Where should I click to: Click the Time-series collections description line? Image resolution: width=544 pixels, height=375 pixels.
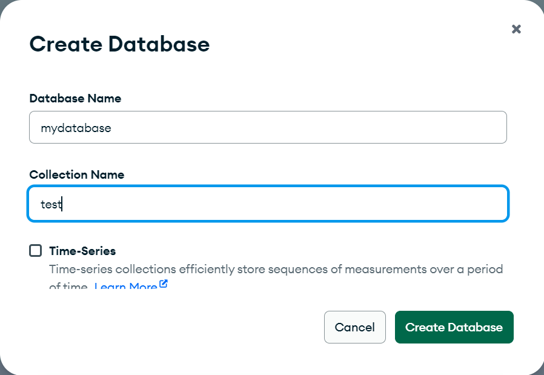(276, 268)
